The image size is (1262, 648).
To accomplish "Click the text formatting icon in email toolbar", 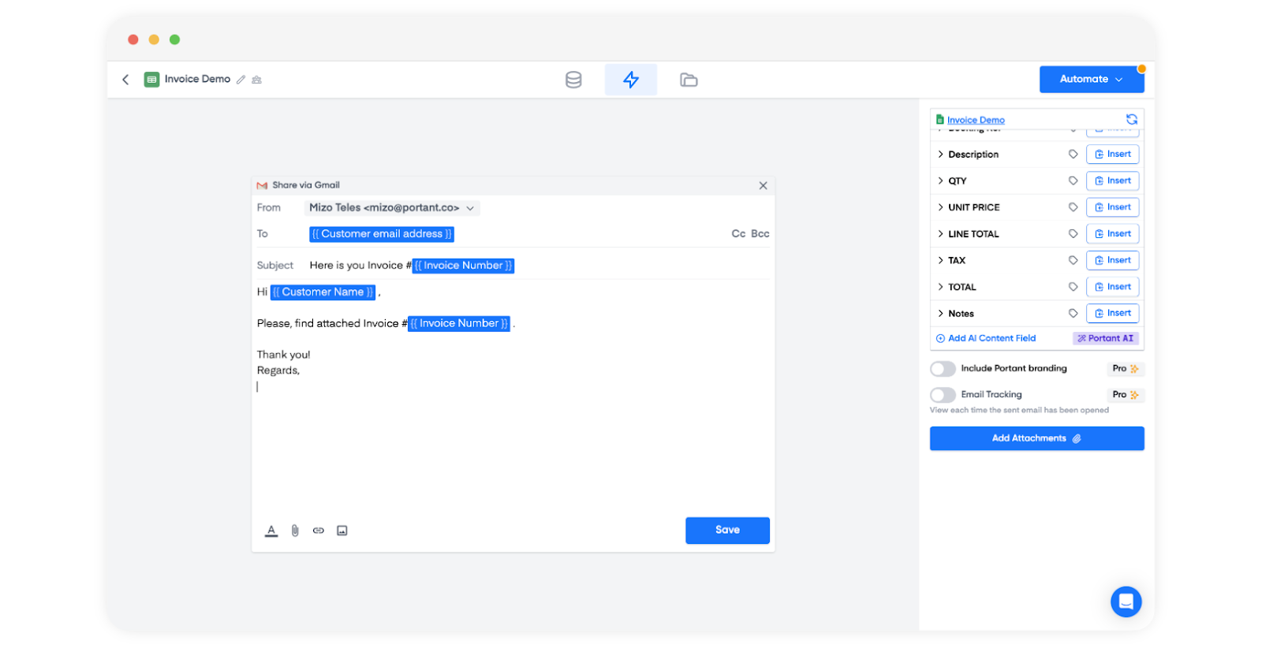I will click(x=271, y=531).
